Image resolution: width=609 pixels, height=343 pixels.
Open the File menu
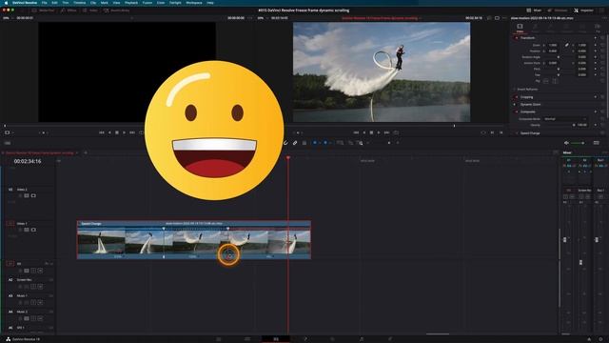45,3
